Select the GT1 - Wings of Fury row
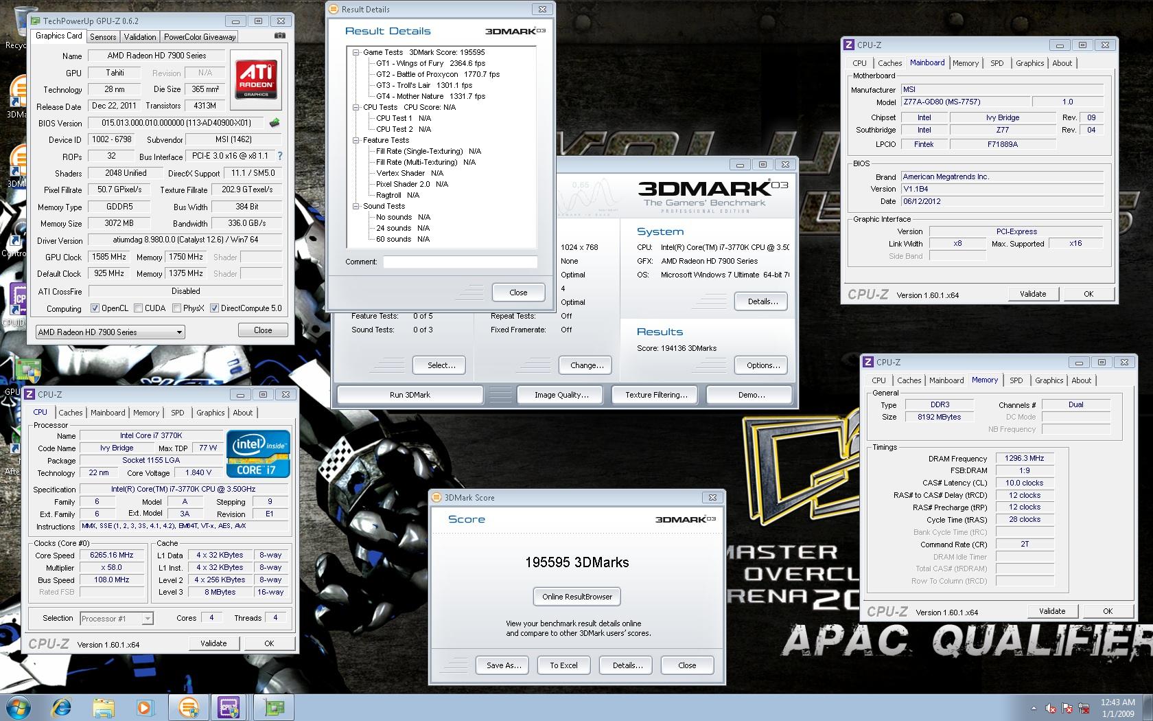 coord(430,63)
